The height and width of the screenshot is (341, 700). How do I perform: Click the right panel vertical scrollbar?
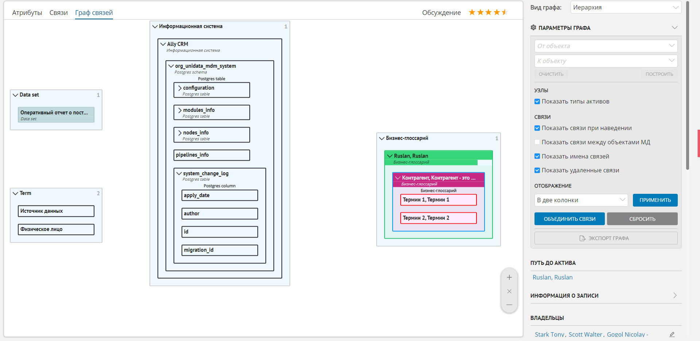tap(688, 86)
